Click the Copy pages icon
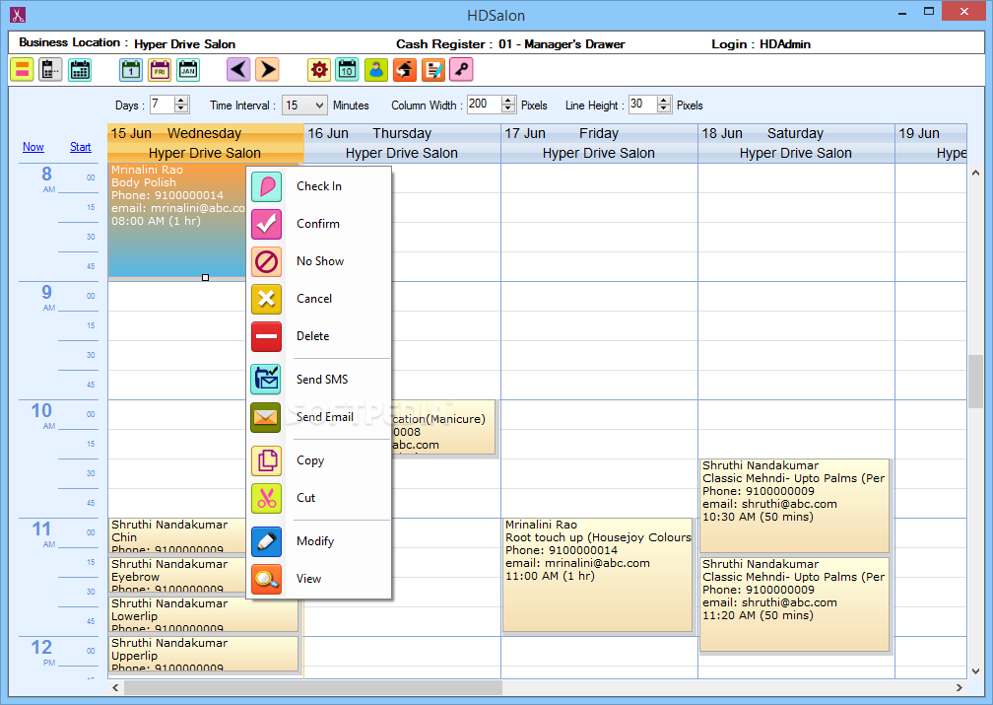Image resolution: width=993 pixels, height=705 pixels. click(x=267, y=460)
